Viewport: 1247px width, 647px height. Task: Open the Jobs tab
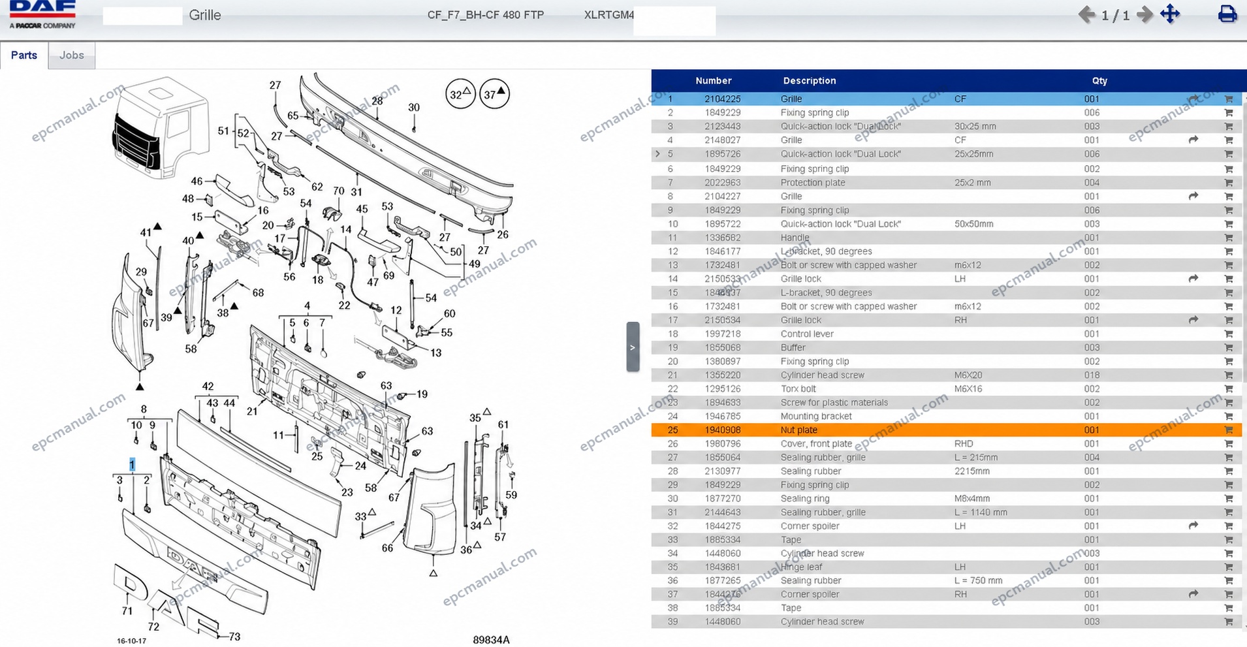pos(72,55)
